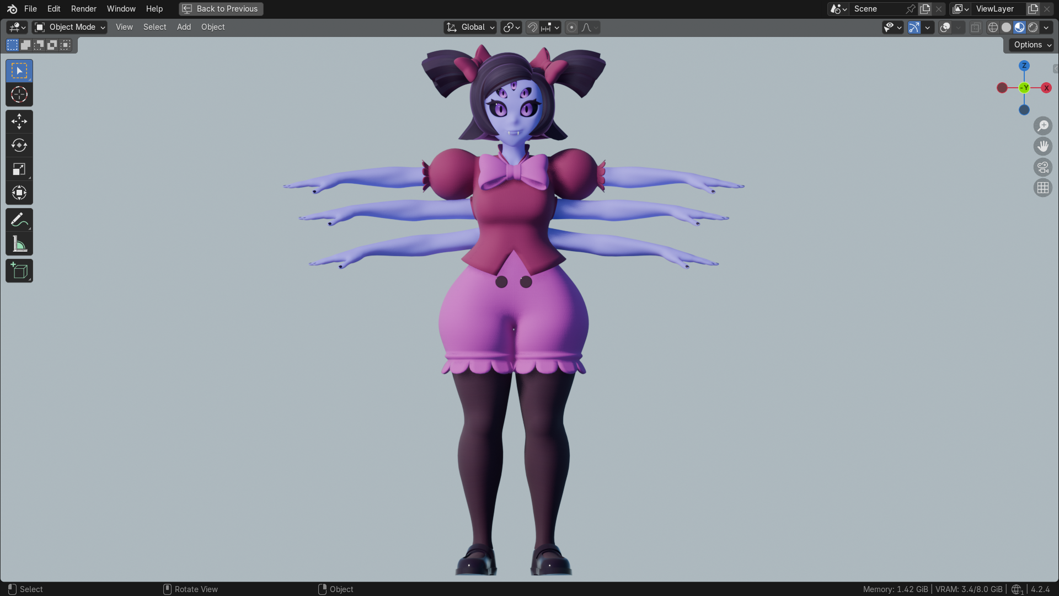Toggle snapping magnet on
The image size is (1059, 596).
(532, 27)
